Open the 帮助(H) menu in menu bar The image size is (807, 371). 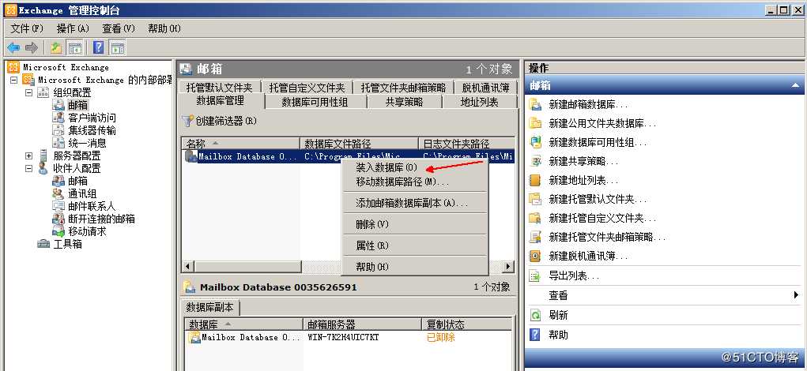tap(164, 28)
